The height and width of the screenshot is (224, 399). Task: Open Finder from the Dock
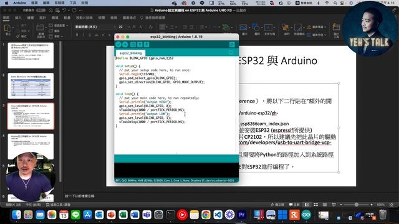pos(17,215)
